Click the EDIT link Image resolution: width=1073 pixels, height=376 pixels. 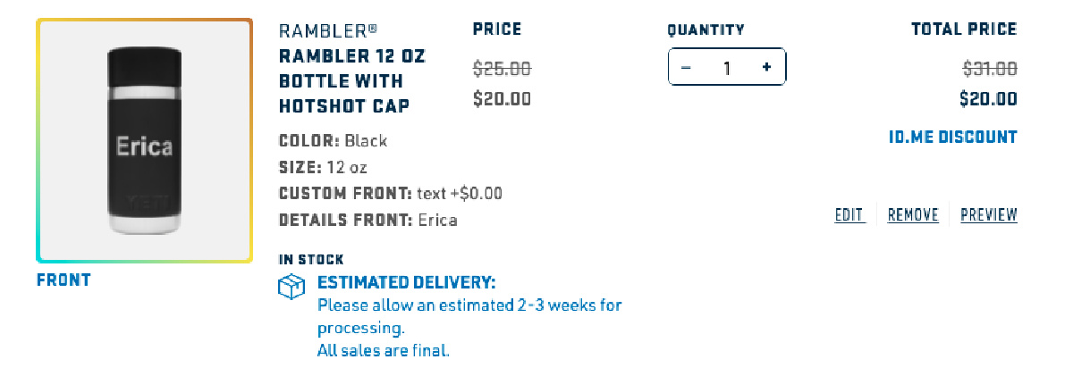point(849,215)
